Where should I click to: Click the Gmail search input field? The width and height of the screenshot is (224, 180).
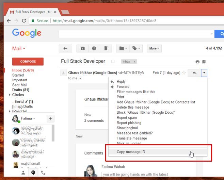point(136,34)
